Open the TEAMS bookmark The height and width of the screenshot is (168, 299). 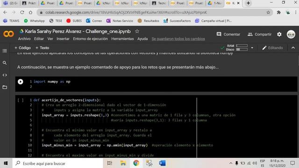click(11, 21)
